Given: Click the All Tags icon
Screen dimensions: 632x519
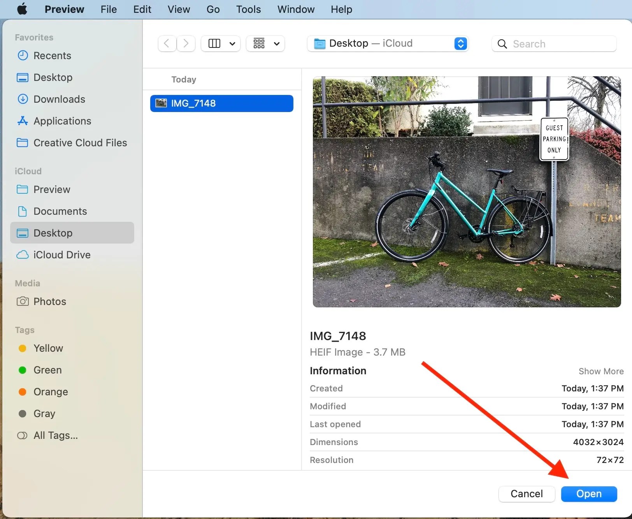Looking at the screenshot, I should pyautogui.click(x=22, y=435).
